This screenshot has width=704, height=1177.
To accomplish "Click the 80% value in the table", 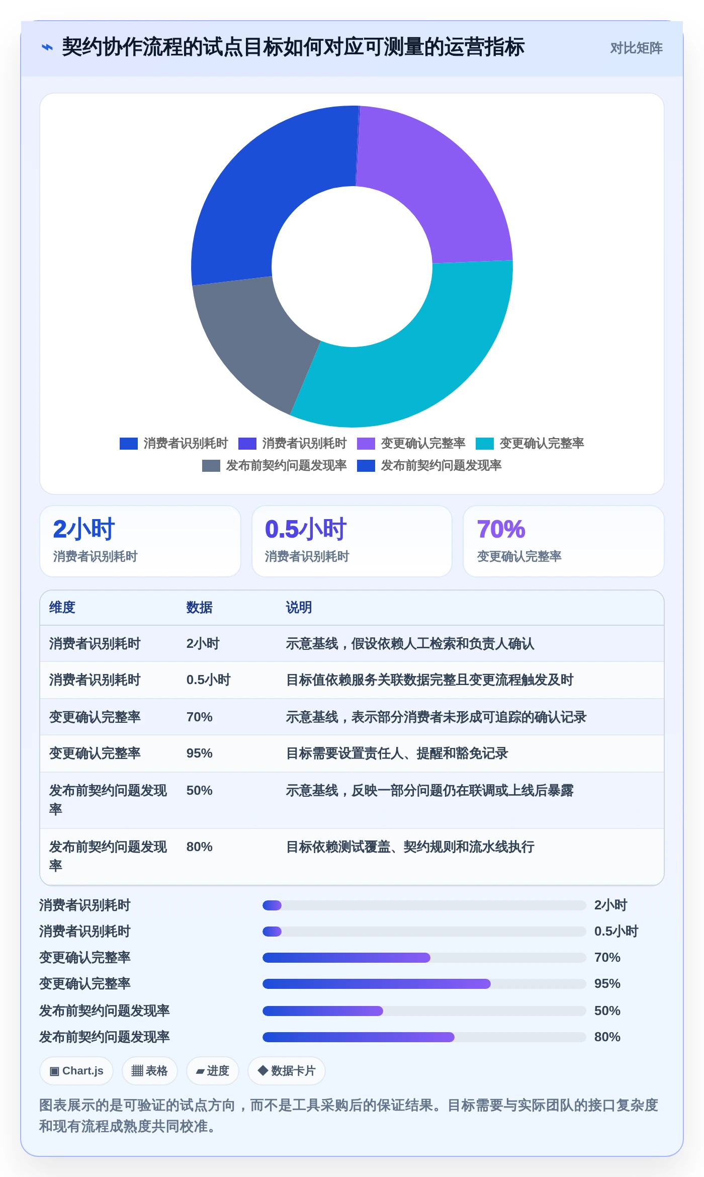I will pos(200,847).
